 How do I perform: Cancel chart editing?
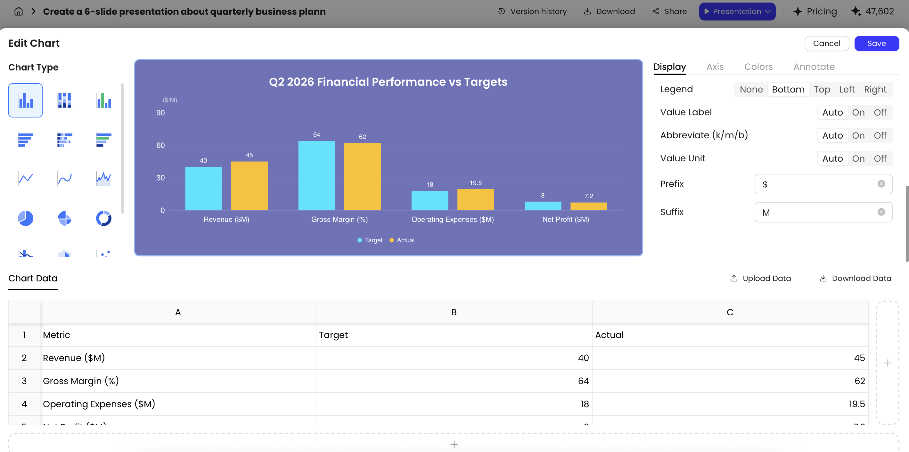[x=826, y=43]
